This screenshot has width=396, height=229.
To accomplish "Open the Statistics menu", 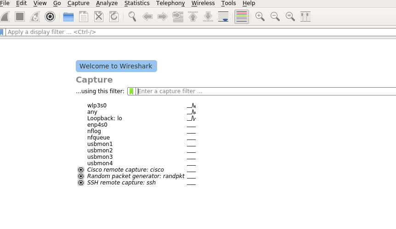I will [137, 3].
